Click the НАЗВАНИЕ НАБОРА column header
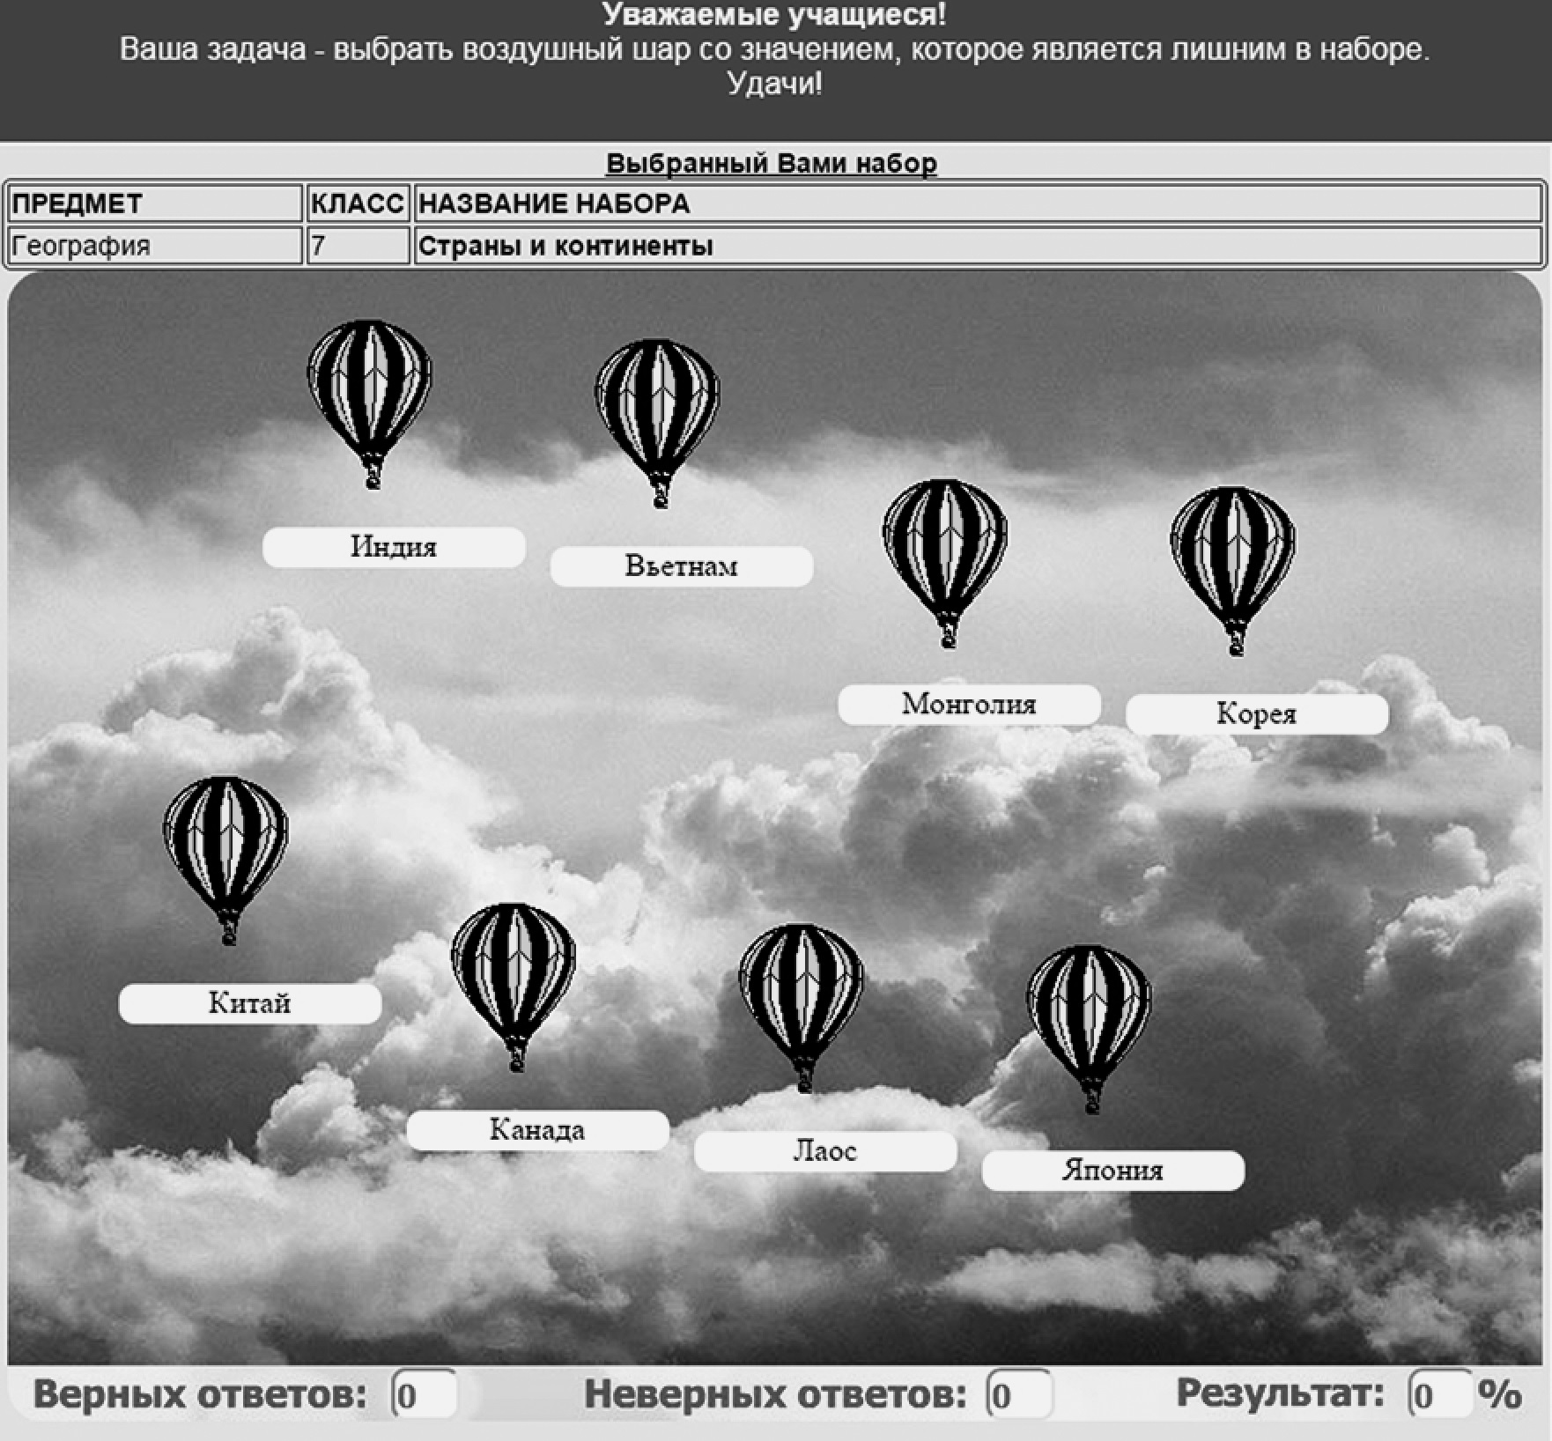 click(x=978, y=203)
